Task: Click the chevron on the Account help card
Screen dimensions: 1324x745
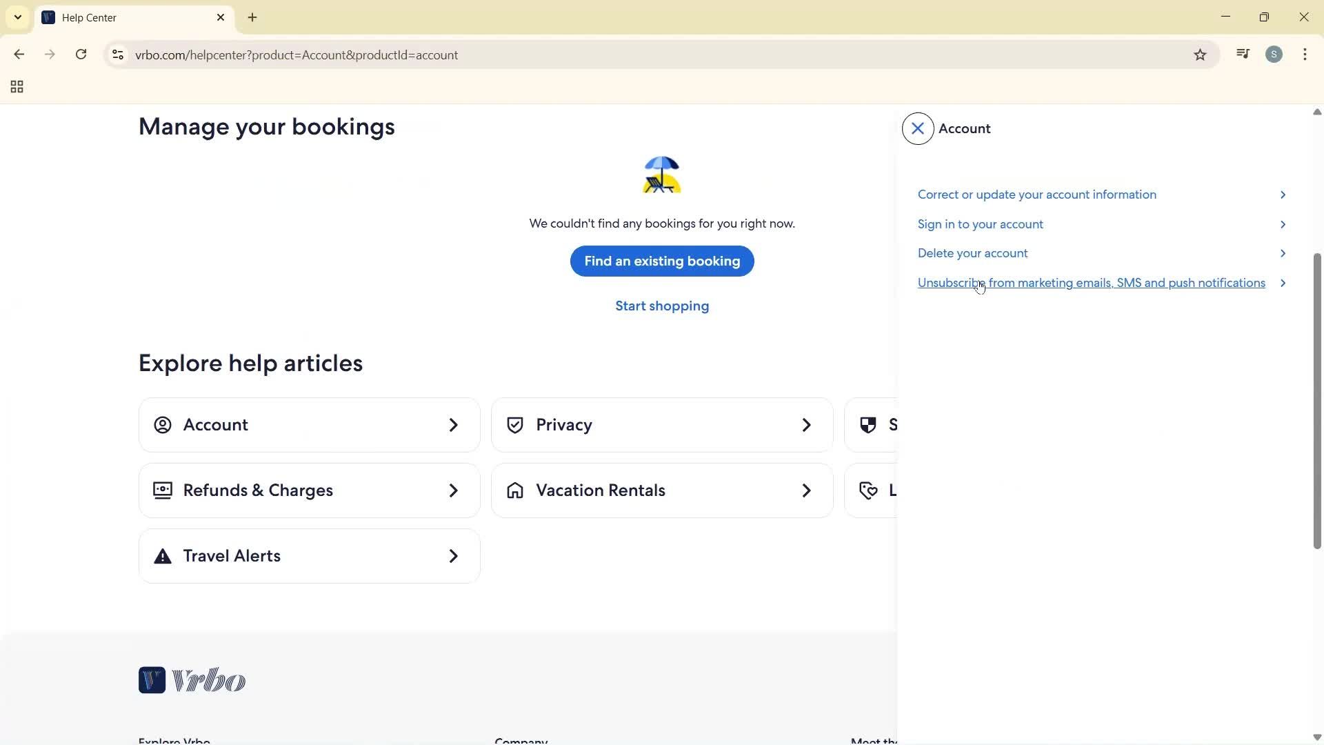Action: (x=453, y=425)
